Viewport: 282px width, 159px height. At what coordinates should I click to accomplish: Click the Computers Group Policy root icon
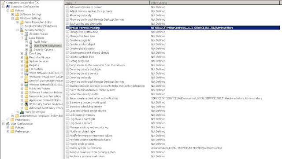pyautogui.click(x=3, y=3)
